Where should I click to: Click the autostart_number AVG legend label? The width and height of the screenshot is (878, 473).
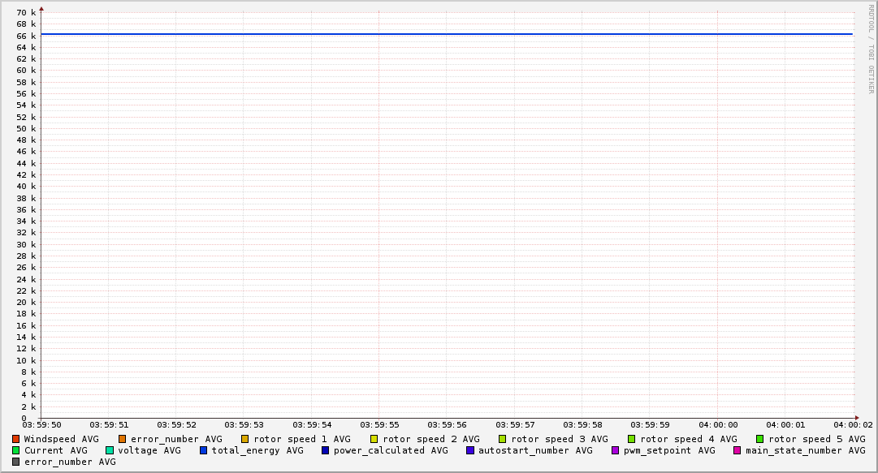535,450
